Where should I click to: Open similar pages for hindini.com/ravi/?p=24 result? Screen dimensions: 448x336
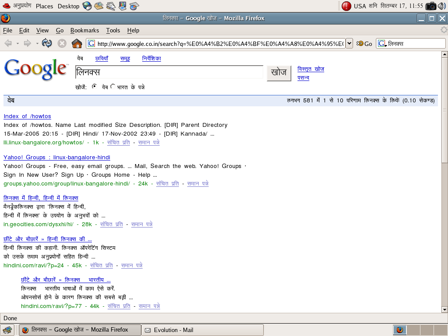[132, 266]
